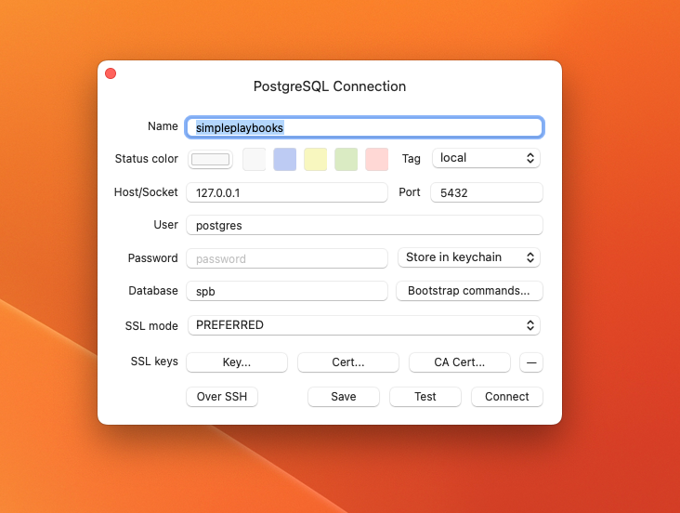The image size is (680, 513).
Task: Click the minus button beside CA Cert
Action: (x=530, y=362)
